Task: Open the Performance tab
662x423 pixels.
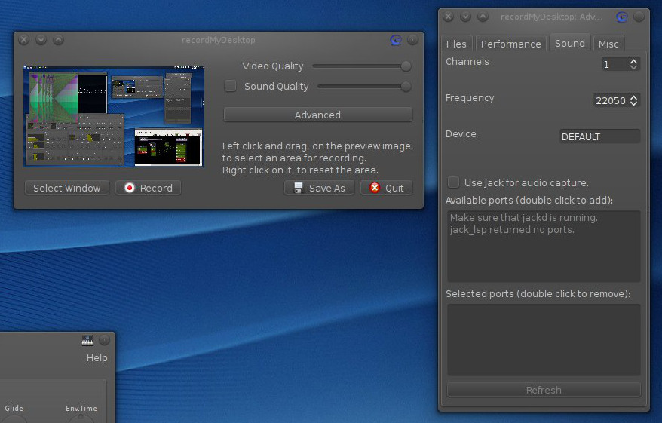Action: (x=510, y=44)
